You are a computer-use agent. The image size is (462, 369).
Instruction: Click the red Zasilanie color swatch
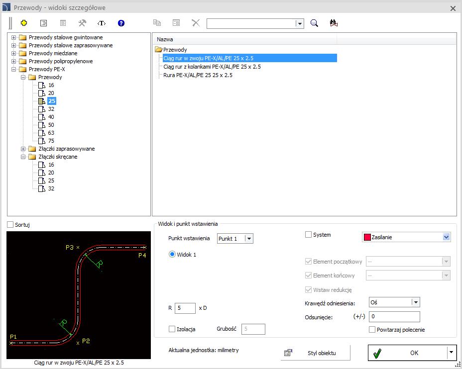pos(367,237)
